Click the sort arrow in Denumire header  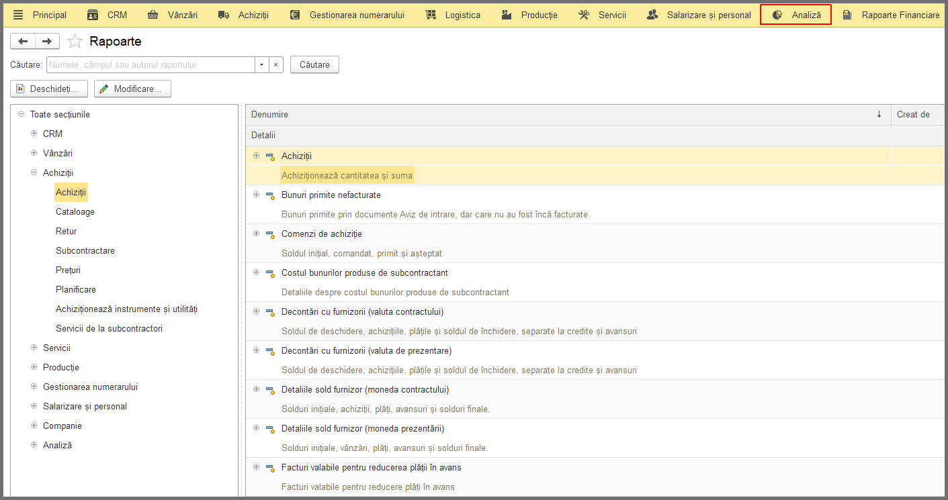879,115
